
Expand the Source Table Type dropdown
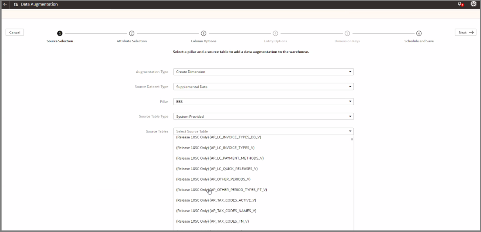[264, 117]
